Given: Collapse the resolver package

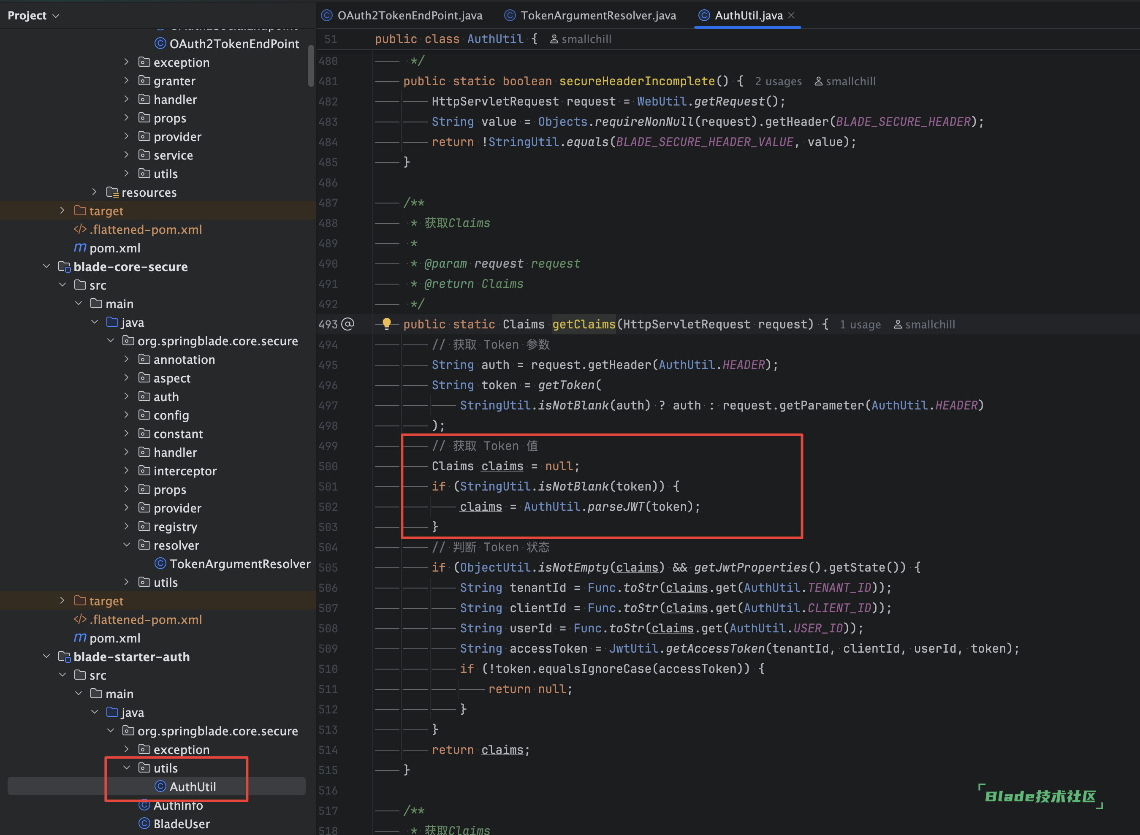Looking at the screenshot, I should [x=126, y=545].
